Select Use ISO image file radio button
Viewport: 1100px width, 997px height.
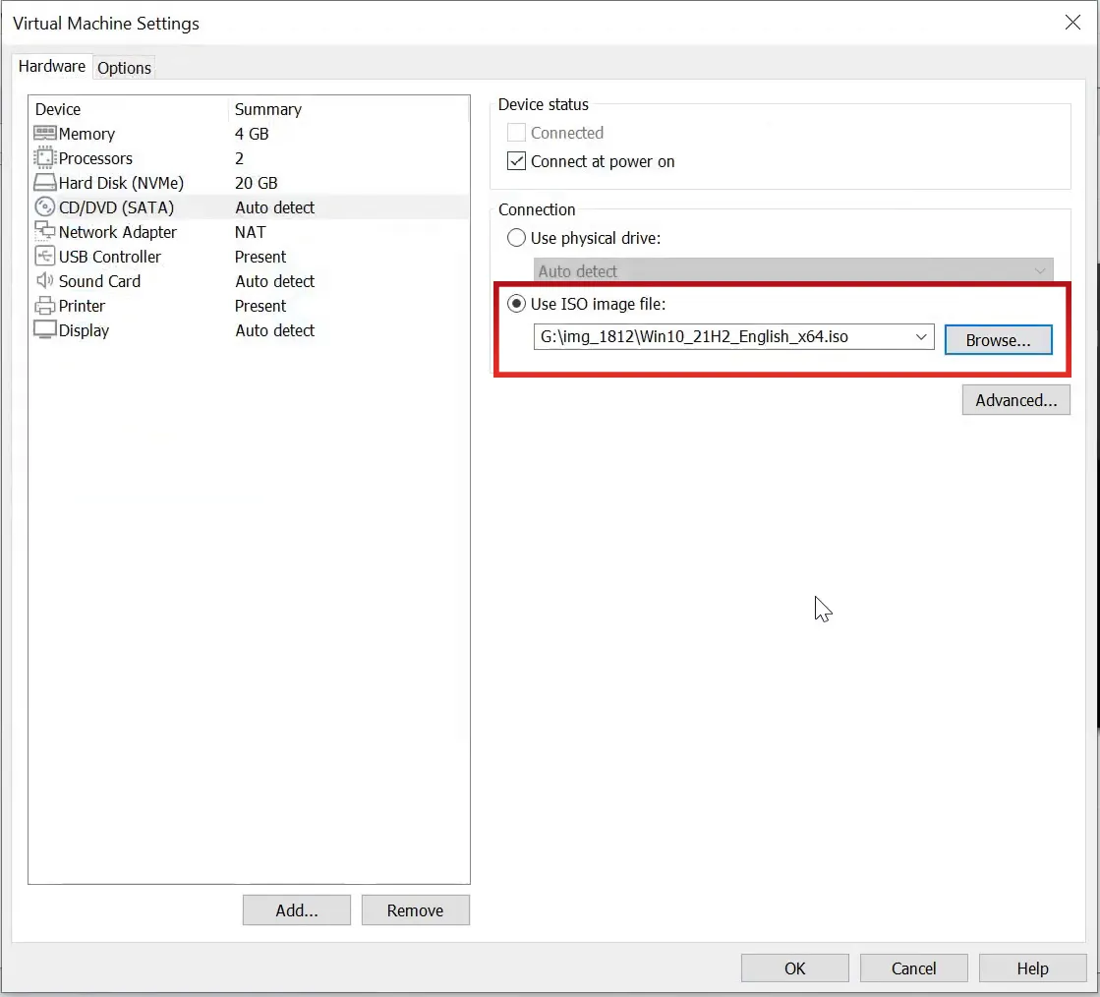[516, 305]
